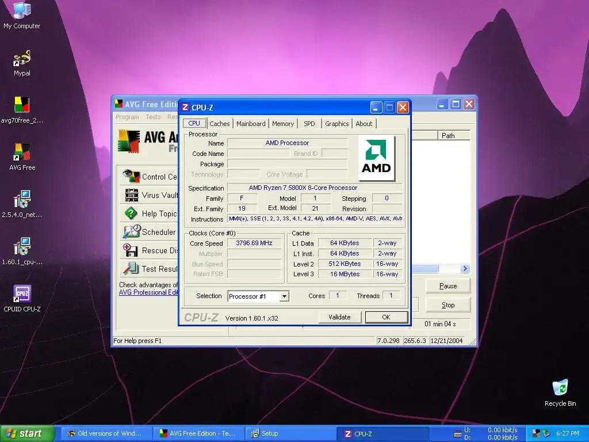Open the About tab in CPU-Z
Viewport: 589px width, 442px height.
tap(364, 124)
